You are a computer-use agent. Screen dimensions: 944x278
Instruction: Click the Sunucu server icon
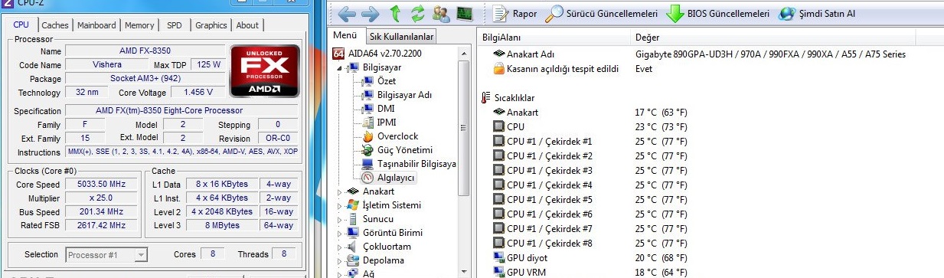353,219
